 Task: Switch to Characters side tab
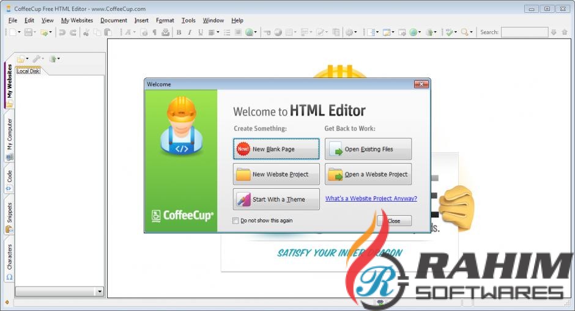10,261
